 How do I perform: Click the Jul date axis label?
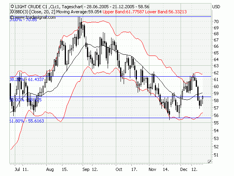[17, 169]
